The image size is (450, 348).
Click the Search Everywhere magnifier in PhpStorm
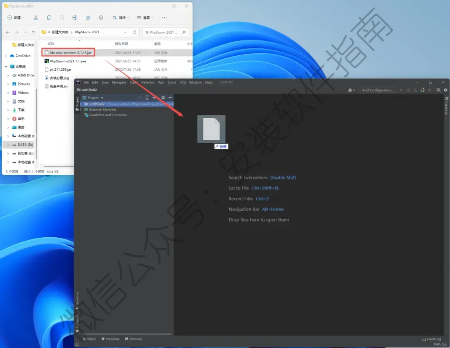[x=438, y=90]
